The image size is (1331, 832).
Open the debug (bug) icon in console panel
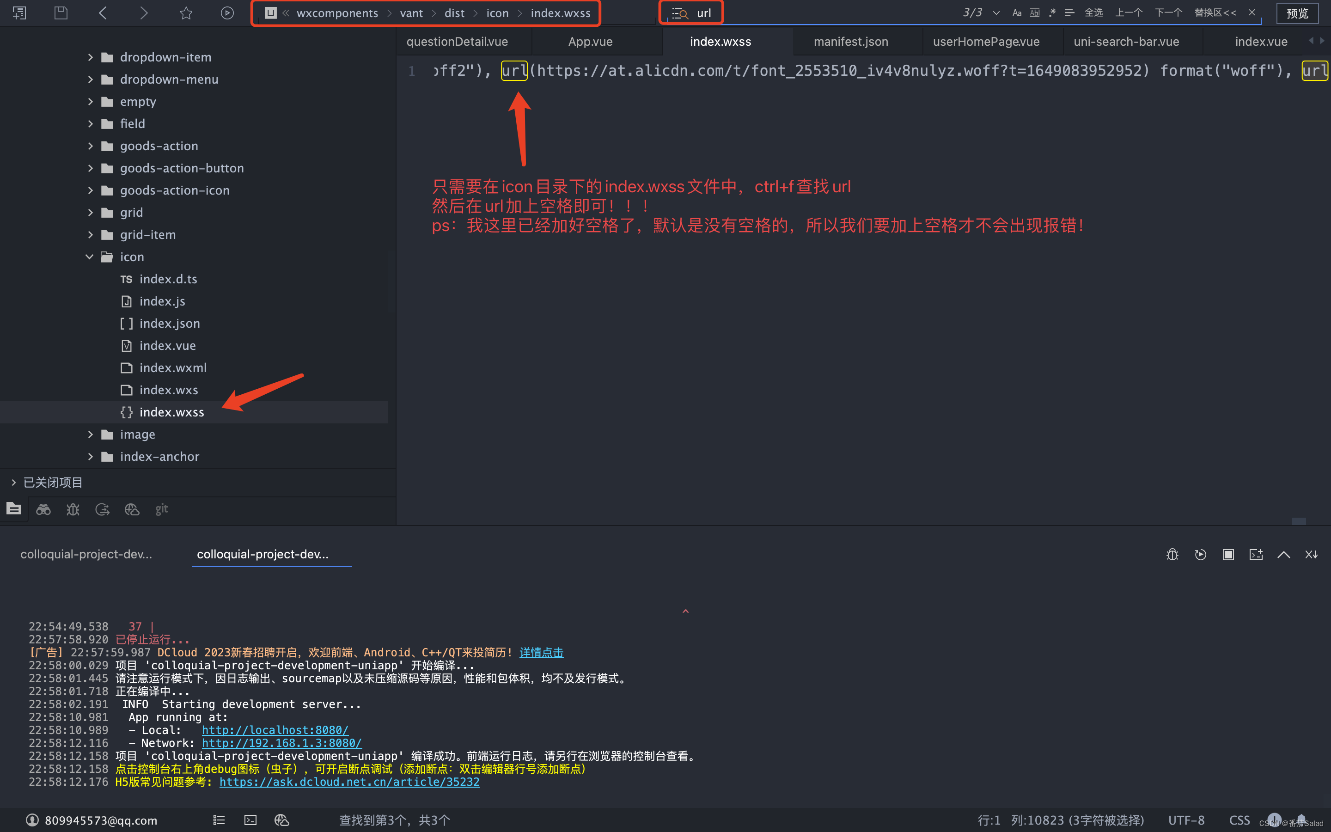click(x=1172, y=555)
